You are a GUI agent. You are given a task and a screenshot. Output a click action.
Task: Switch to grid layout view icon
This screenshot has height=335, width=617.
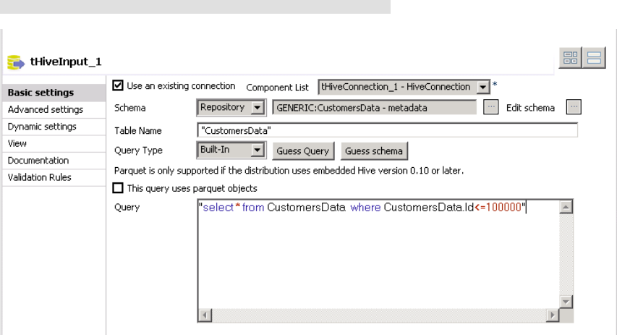point(570,58)
